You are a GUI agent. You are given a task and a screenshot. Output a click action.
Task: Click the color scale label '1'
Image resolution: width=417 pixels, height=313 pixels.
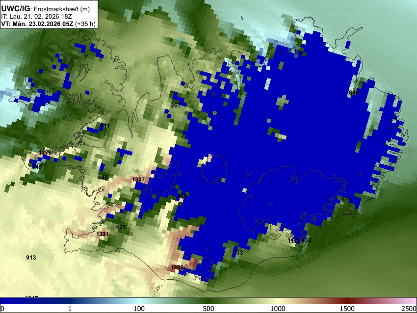click(70, 309)
